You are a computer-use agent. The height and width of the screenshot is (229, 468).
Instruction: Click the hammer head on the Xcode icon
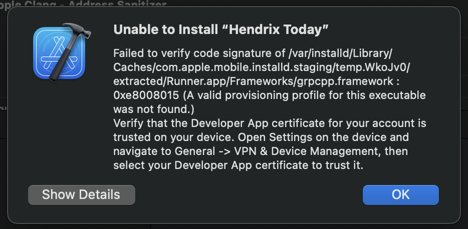(78, 30)
